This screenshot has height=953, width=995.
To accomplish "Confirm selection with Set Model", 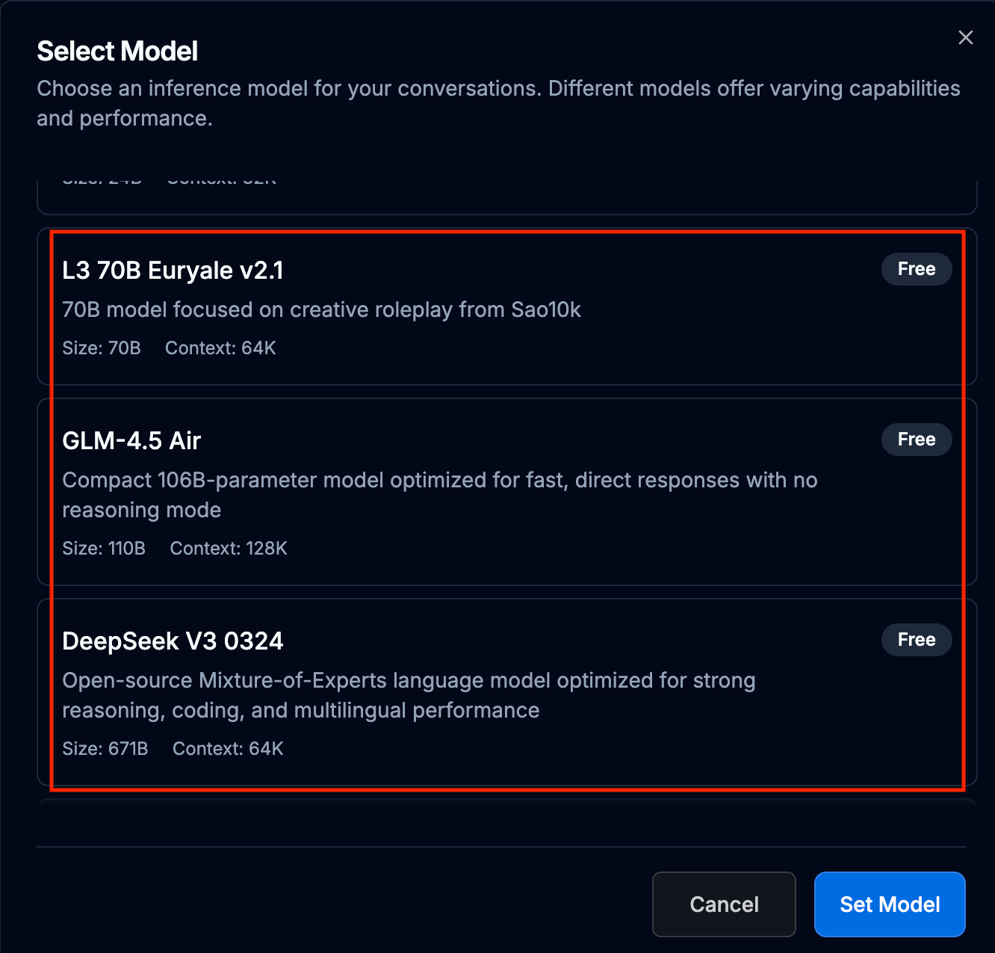I will click(889, 904).
